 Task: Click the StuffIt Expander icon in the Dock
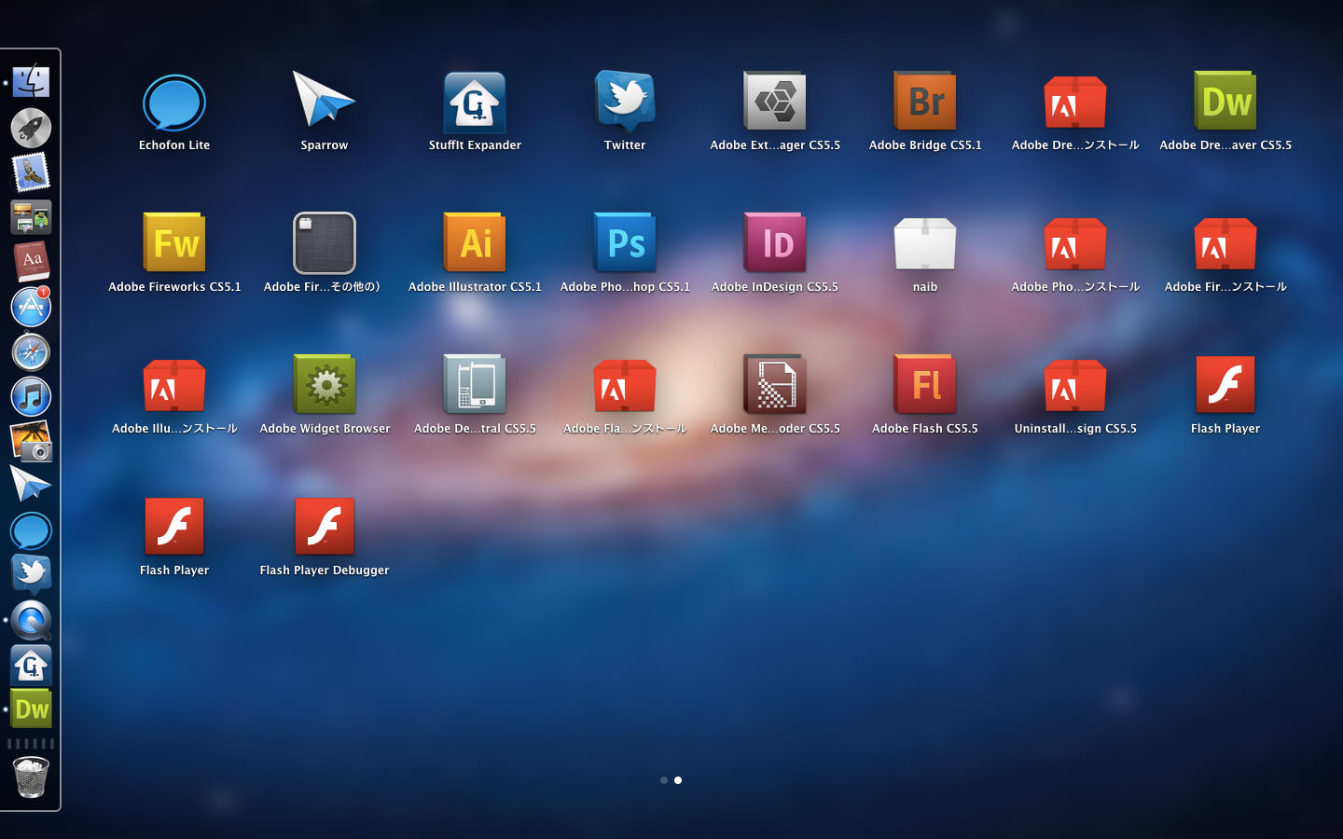(x=31, y=665)
